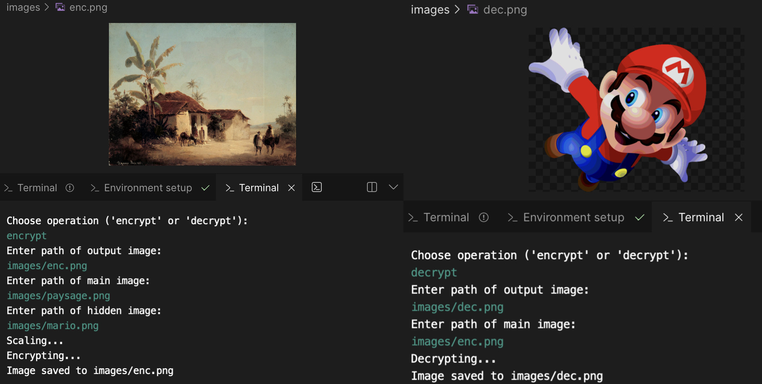Image resolution: width=762 pixels, height=384 pixels.
Task: Expand the breadcrumb chevron before dec.png
Action: coord(457,10)
